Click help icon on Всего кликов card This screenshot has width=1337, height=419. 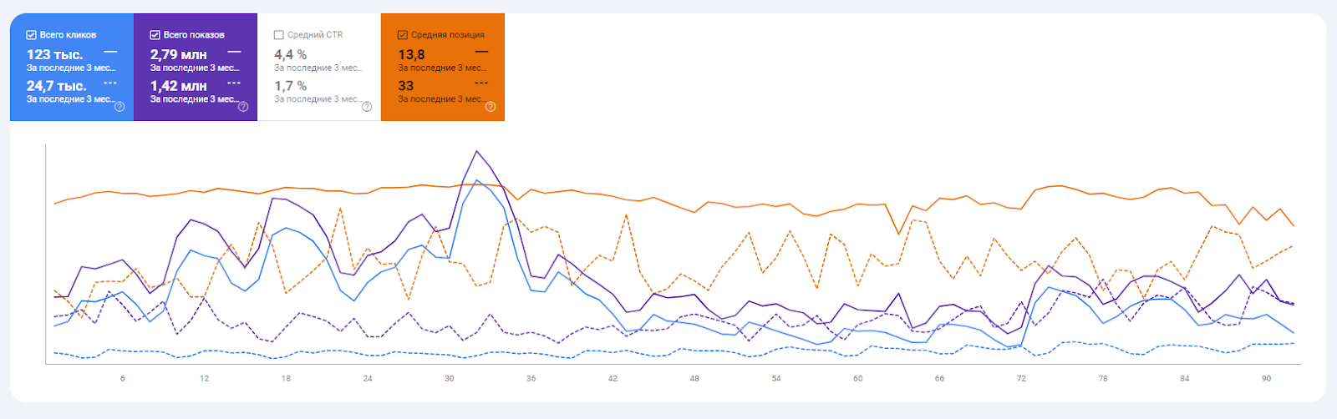point(119,107)
